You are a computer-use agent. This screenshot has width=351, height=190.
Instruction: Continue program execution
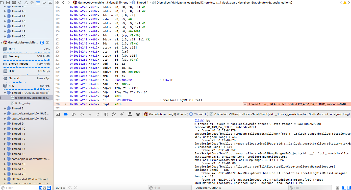click(x=74, y=114)
